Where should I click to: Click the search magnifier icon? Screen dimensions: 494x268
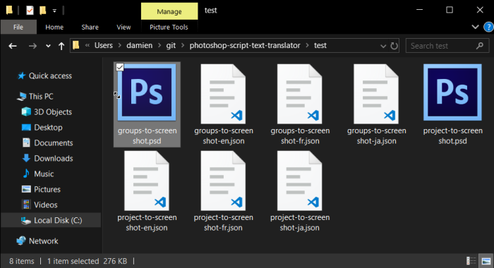tap(480, 46)
